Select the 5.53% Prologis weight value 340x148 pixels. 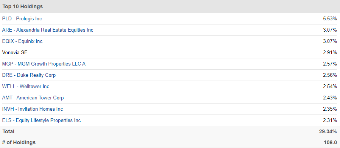point(330,19)
